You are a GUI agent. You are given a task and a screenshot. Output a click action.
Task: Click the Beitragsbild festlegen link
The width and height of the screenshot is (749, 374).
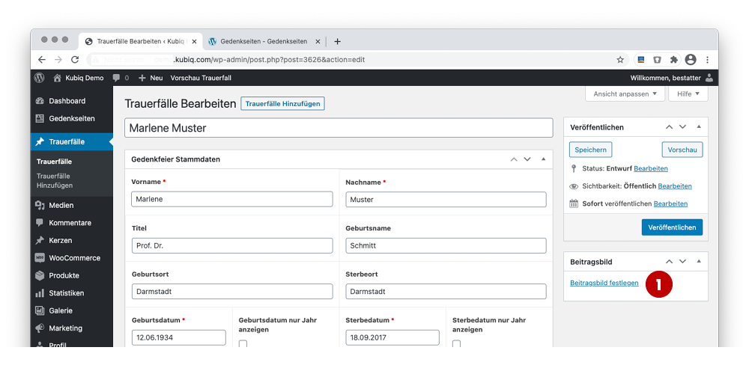click(x=604, y=283)
